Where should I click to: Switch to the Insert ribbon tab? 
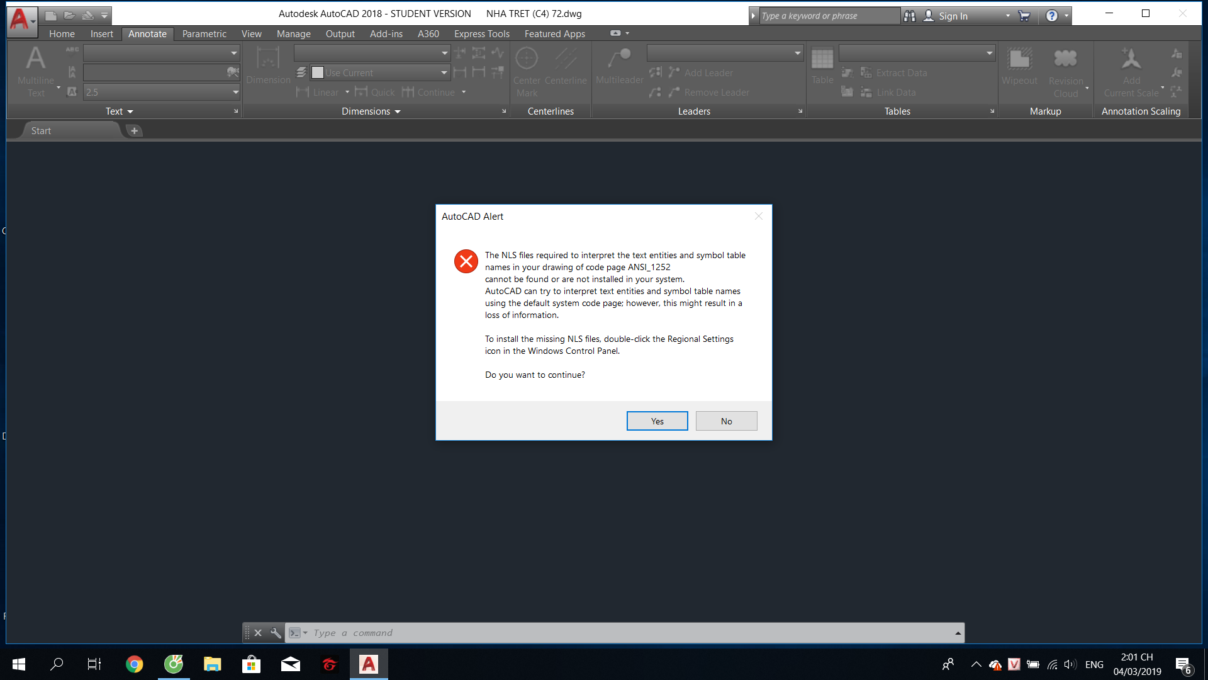coord(102,34)
